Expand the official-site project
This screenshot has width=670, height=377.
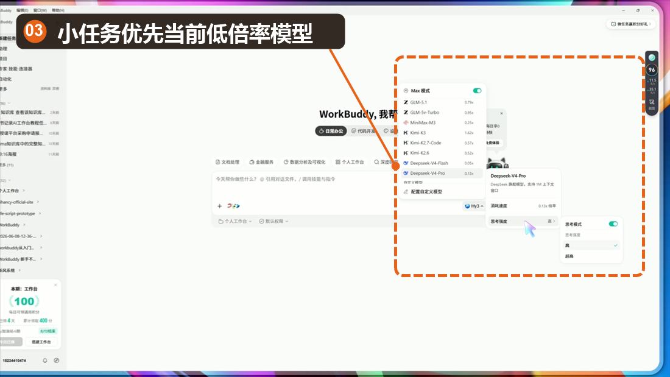pyautogui.click(x=19, y=202)
